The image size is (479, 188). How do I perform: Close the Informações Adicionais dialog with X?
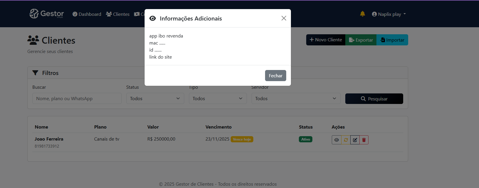click(x=284, y=18)
